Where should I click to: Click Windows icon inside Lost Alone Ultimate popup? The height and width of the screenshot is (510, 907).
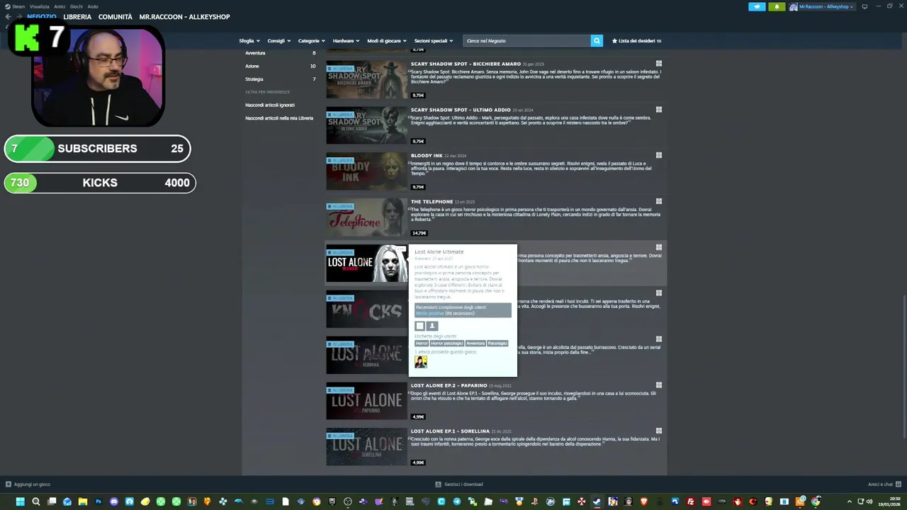(x=419, y=326)
